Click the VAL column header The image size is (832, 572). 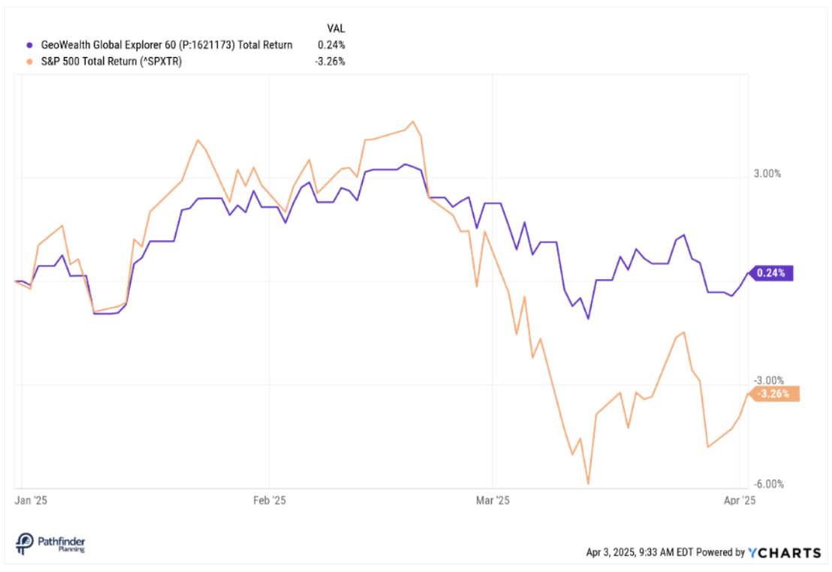(x=336, y=28)
